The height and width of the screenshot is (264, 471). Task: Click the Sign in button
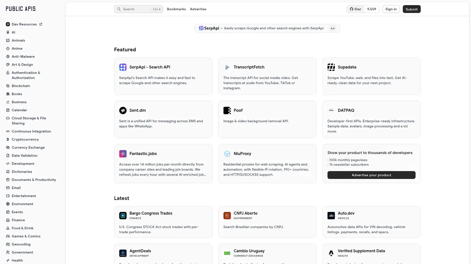tap(391, 9)
